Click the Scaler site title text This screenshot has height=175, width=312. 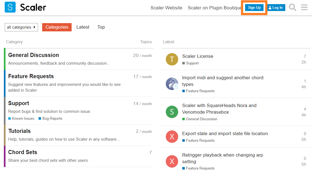pos(33,7)
